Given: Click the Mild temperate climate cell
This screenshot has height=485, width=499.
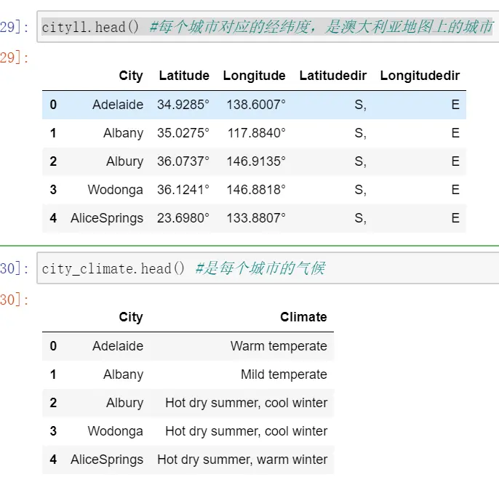Looking at the screenshot, I should pos(284,374).
